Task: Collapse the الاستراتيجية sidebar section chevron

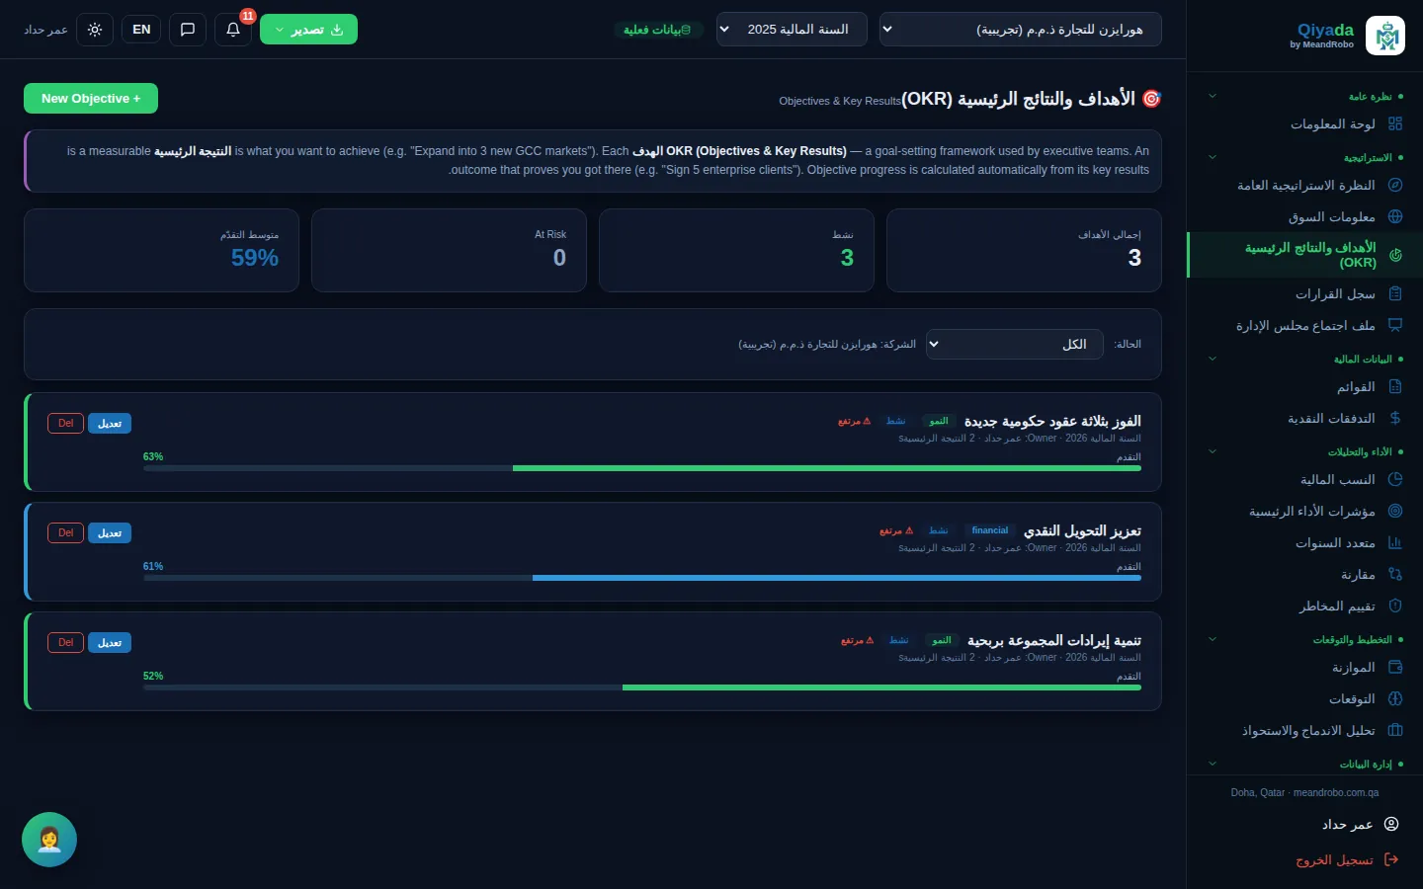Action: pos(1213,157)
